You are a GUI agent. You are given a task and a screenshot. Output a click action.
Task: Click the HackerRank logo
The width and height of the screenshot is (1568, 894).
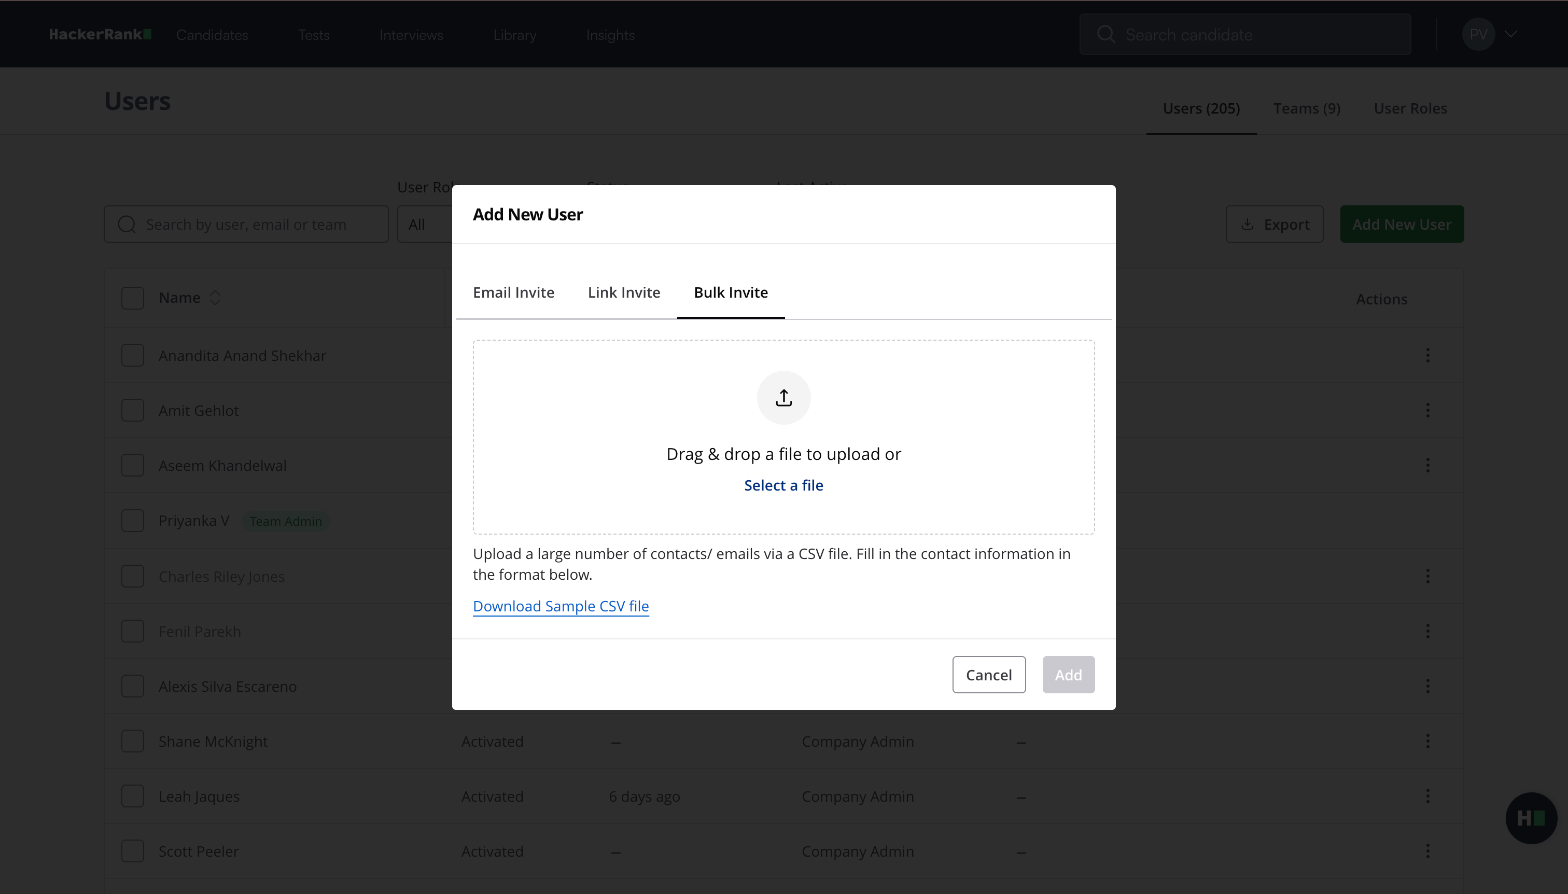[100, 34]
